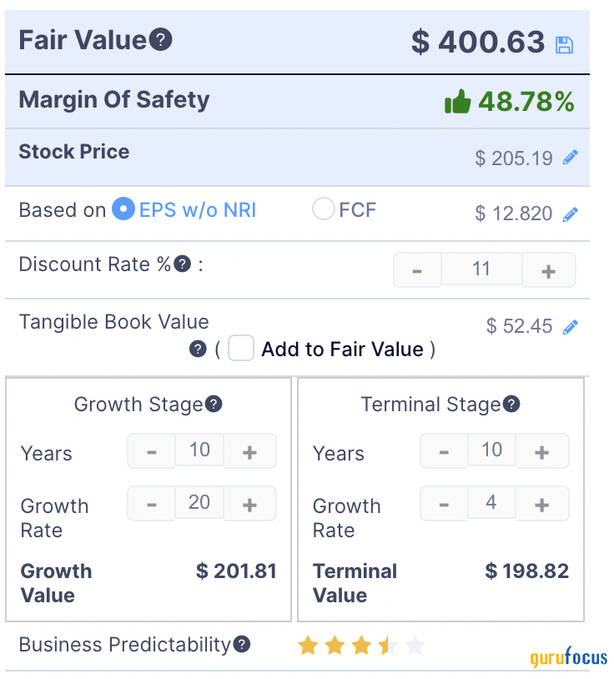Open the Growth Stage help icon
Viewport: 614px width, 679px height.
pyautogui.click(x=214, y=404)
